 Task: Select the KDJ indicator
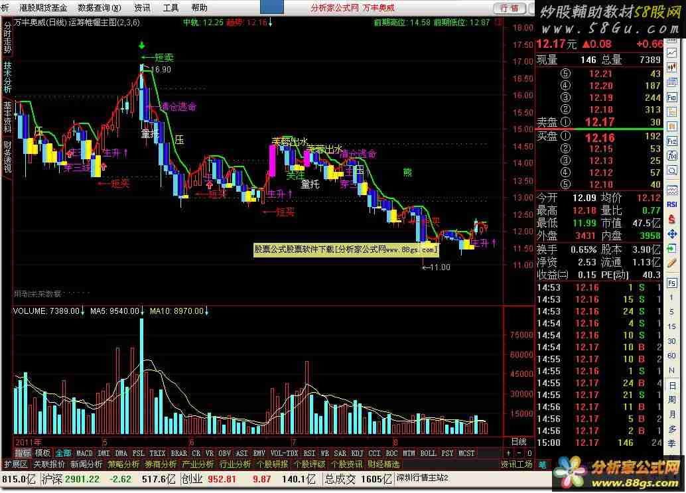(x=358, y=453)
